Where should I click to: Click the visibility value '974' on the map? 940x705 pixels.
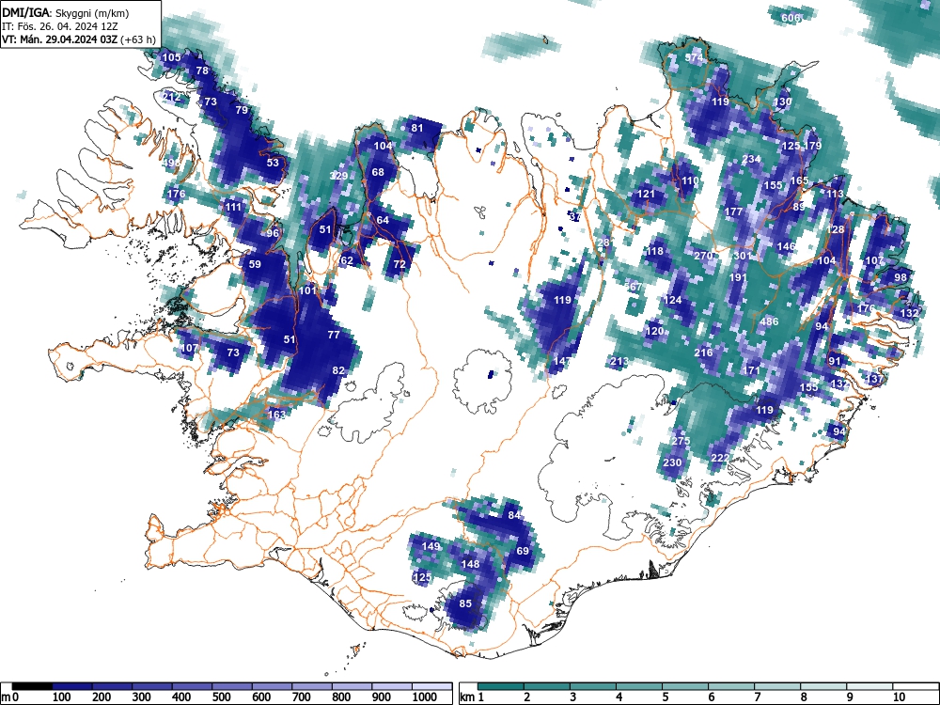point(695,57)
